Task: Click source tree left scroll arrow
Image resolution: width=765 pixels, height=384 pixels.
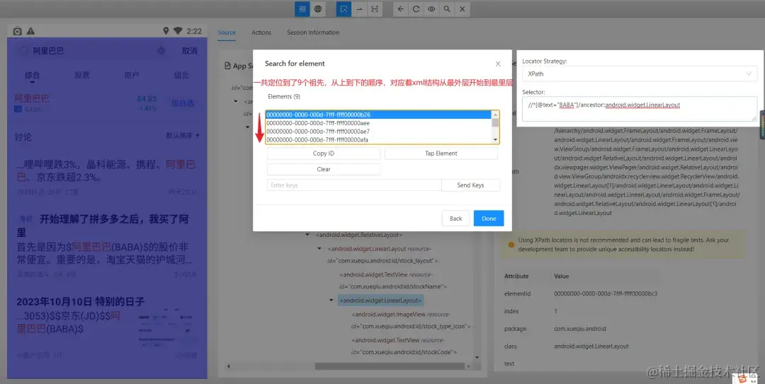Action: [x=229, y=366]
